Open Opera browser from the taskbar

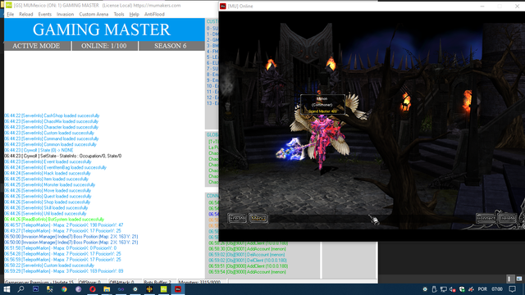pos(93,289)
